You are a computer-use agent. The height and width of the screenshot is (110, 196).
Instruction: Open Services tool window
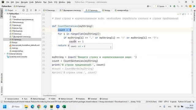point(104,99)
